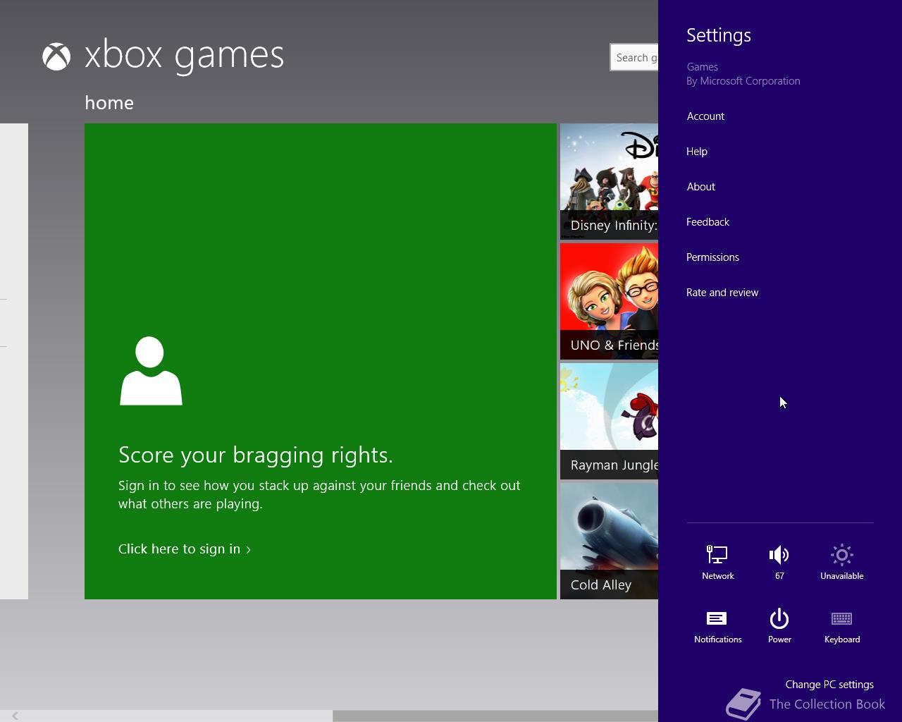
Task: Click the user avatar icon on green tile
Action: (151, 371)
